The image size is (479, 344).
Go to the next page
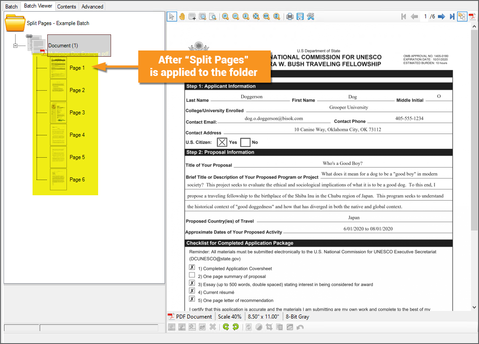(442, 17)
